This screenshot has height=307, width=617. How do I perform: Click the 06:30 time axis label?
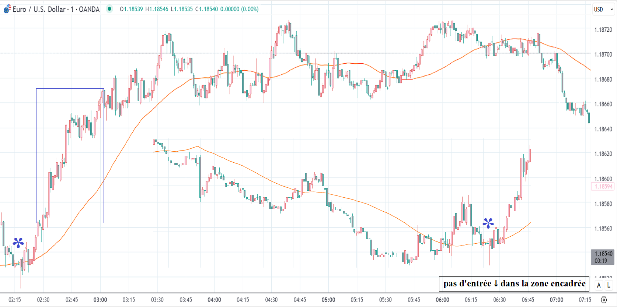pyautogui.click(x=499, y=300)
